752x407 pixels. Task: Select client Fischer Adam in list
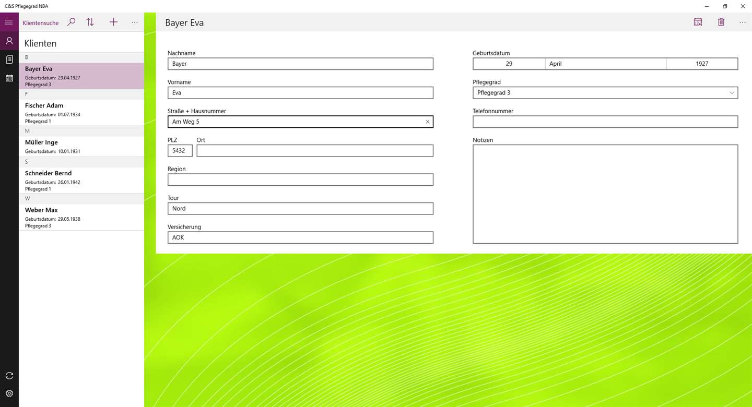(x=81, y=113)
